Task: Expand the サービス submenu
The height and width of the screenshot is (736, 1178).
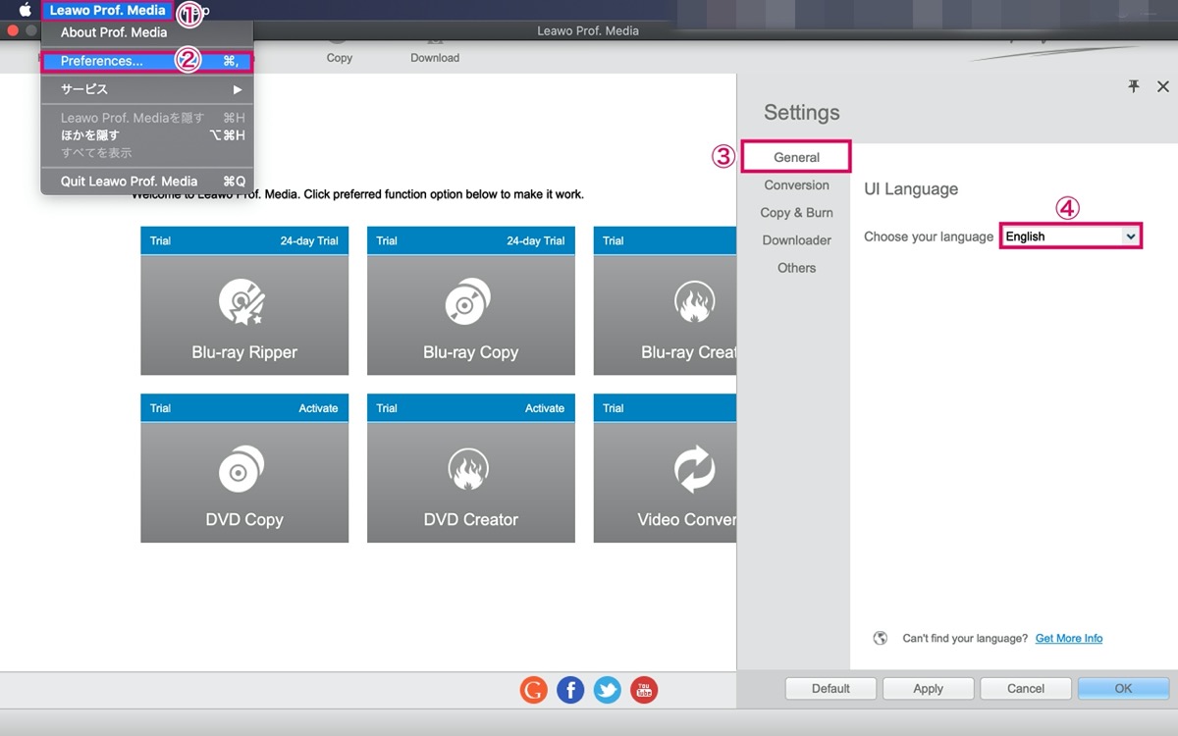Action: coord(147,89)
